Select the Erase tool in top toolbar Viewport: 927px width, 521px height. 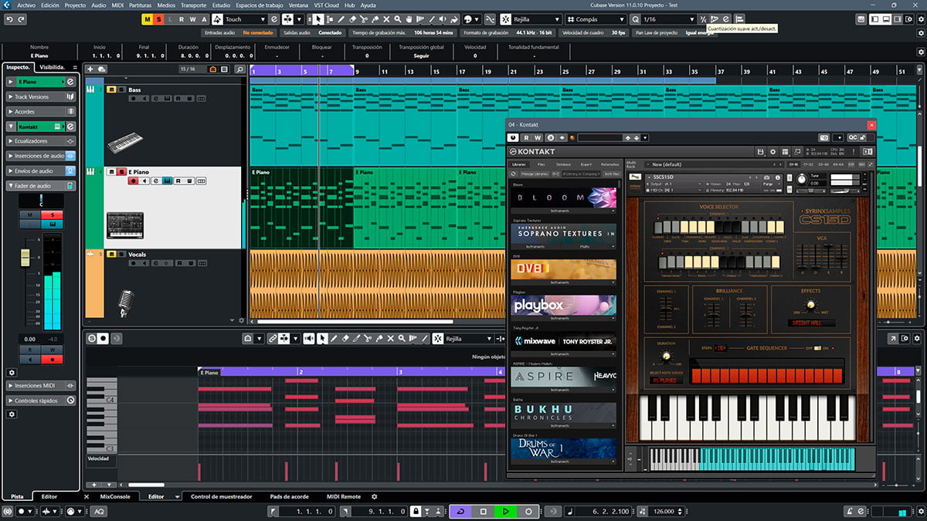353,19
